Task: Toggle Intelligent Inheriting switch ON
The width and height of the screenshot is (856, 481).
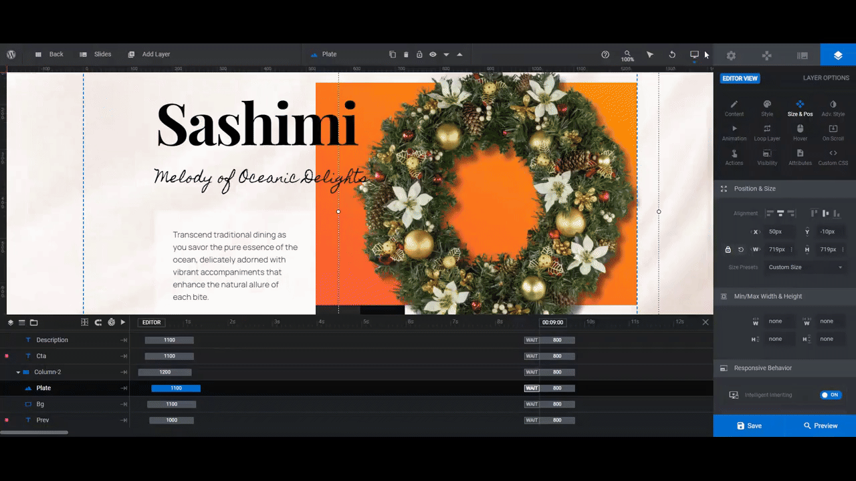Action: (831, 395)
